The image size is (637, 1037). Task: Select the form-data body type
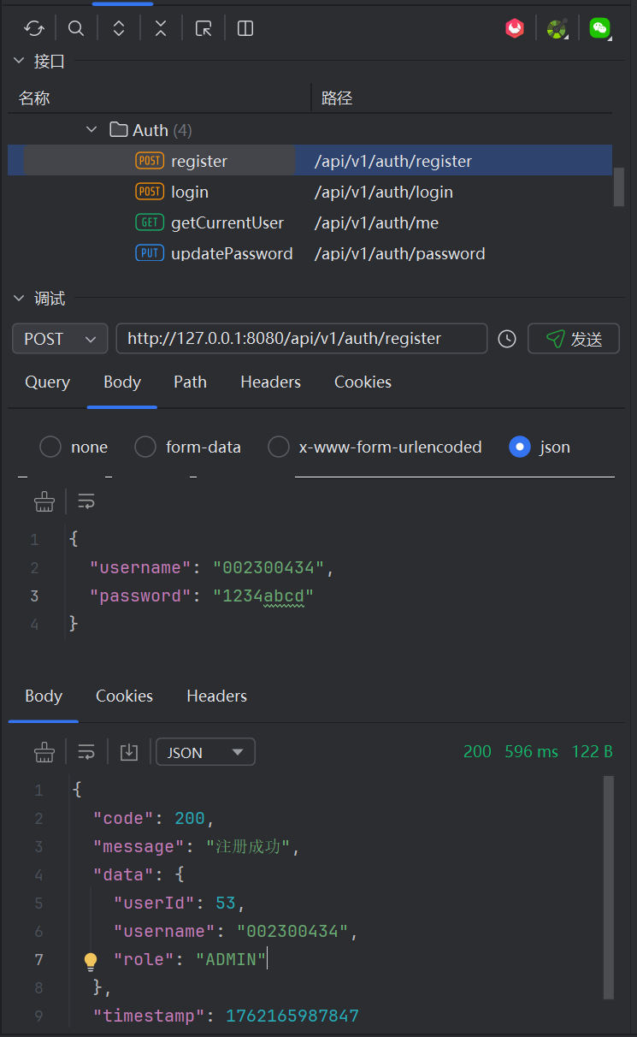[145, 447]
